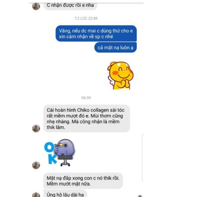Image resolution: width=197 pixels, height=197 pixels.
Task: Select the "Ủng hộ lâu dài ha" message
Action: pyautogui.click(x=65, y=194)
